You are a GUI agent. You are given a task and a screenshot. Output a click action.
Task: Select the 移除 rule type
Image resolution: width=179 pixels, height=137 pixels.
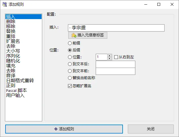(23, 27)
